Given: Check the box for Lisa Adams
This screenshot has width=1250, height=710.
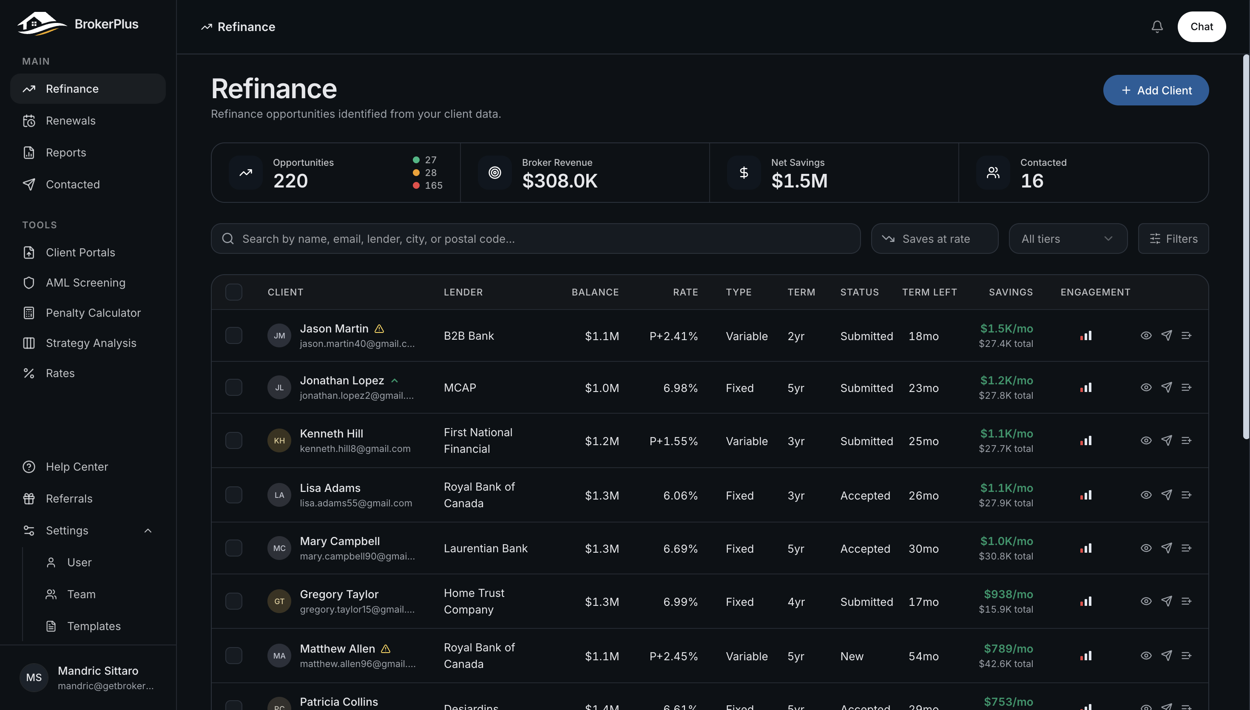Looking at the screenshot, I should click(233, 495).
